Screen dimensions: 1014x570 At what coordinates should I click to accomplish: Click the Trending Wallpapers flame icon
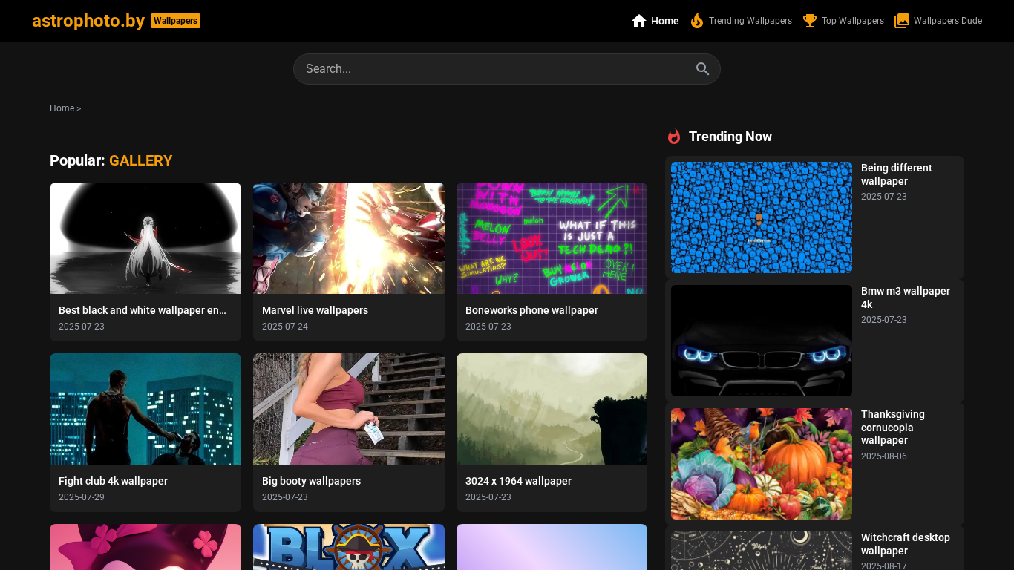697,21
